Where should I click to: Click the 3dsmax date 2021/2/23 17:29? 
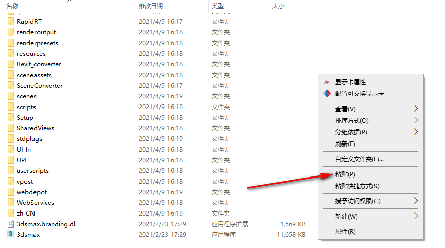click(162, 235)
